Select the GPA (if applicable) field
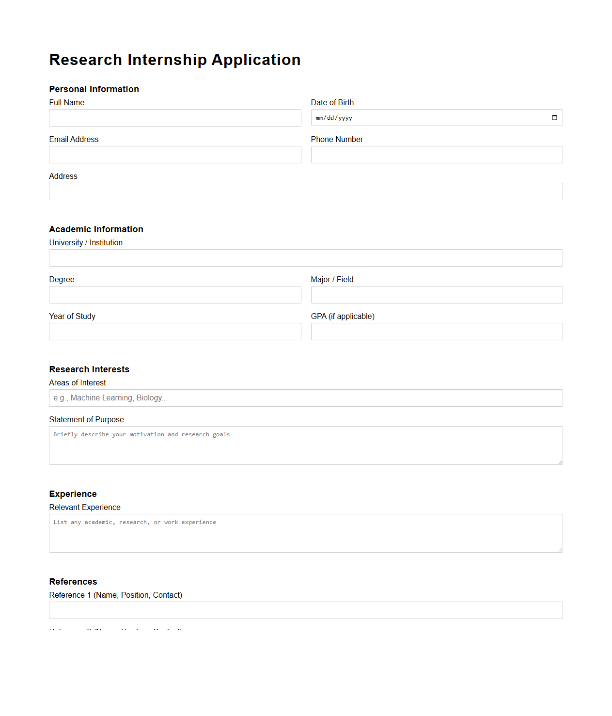The image size is (612, 716). [x=436, y=331]
